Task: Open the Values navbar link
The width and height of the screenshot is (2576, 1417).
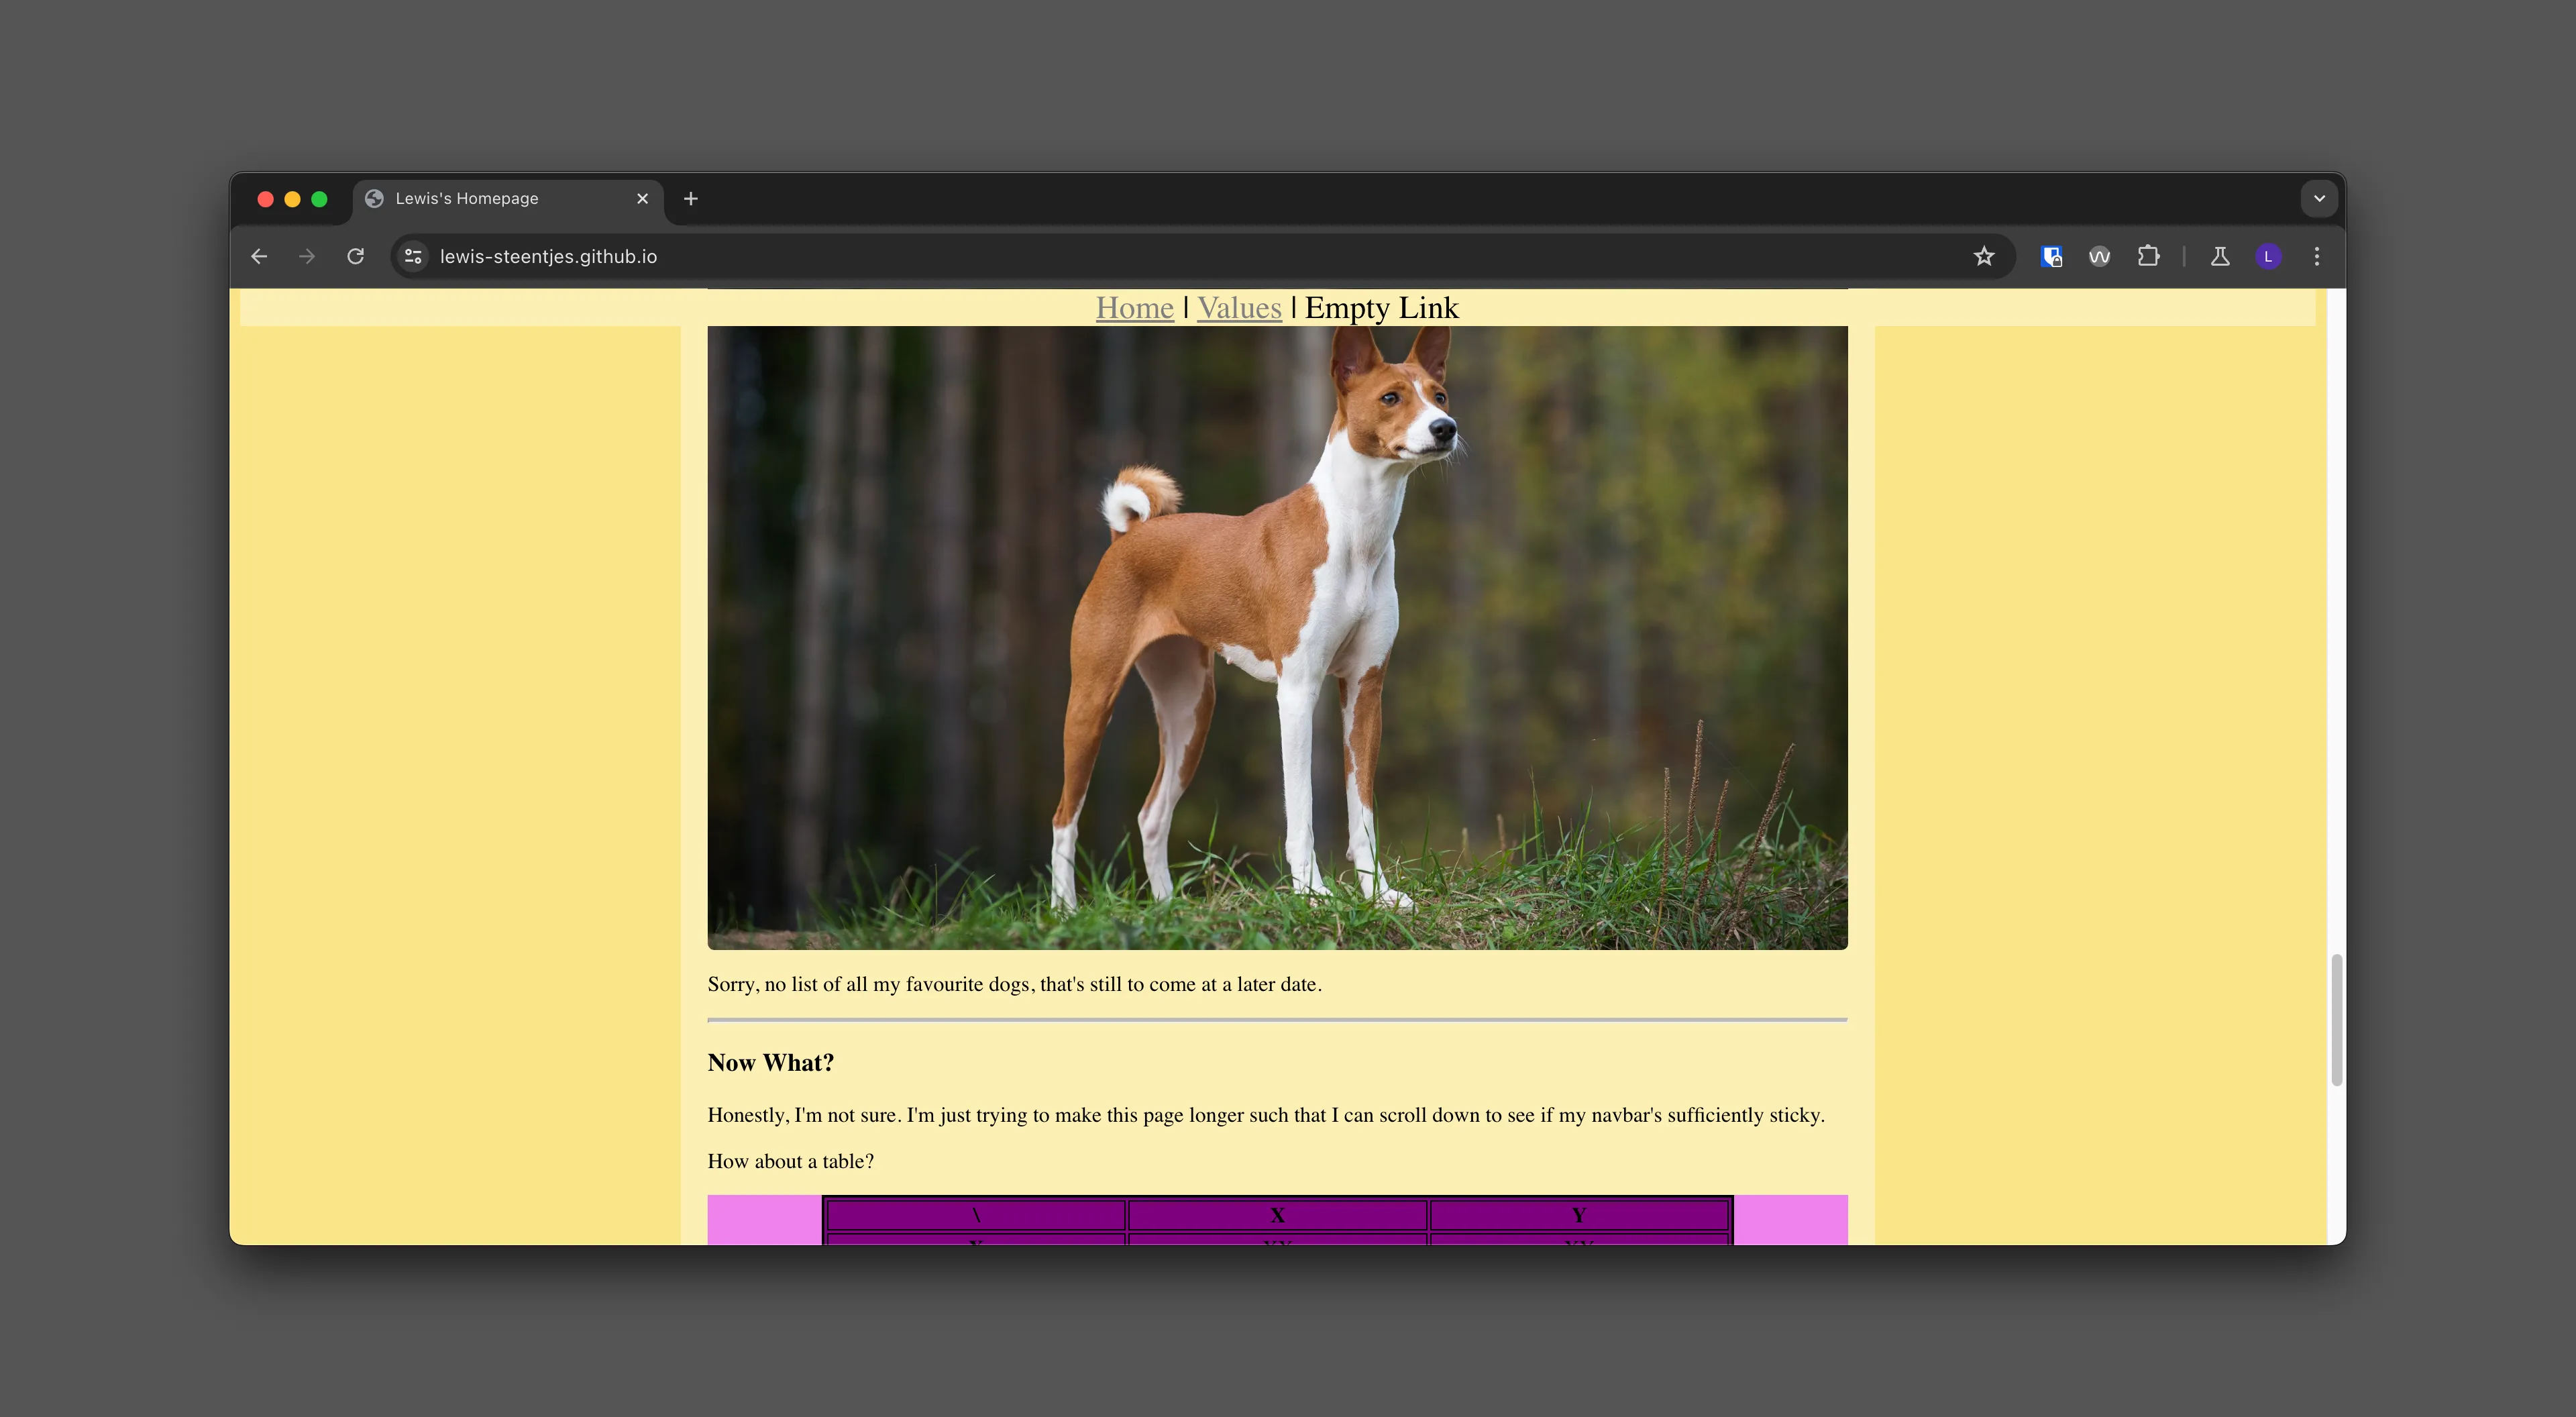Action: click(x=1239, y=308)
